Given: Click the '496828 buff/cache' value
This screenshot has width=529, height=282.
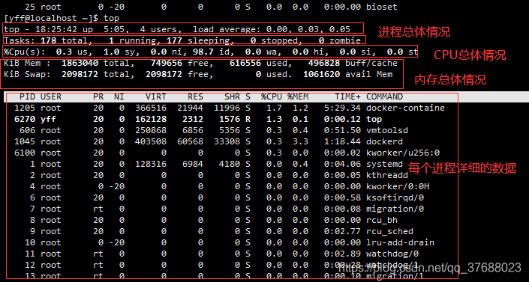Looking at the screenshot, I should point(353,63).
